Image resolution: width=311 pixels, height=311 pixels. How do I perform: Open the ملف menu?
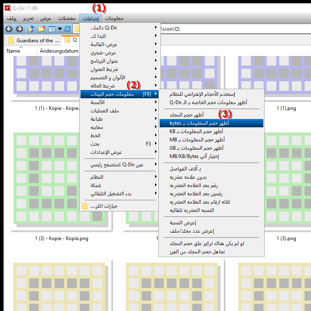12,18
